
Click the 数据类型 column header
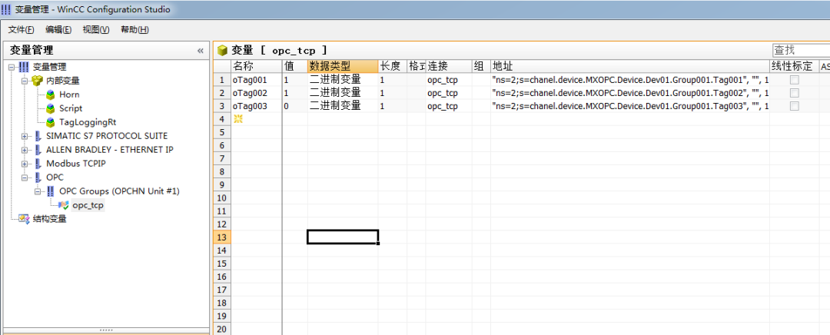click(x=343, y=66)
